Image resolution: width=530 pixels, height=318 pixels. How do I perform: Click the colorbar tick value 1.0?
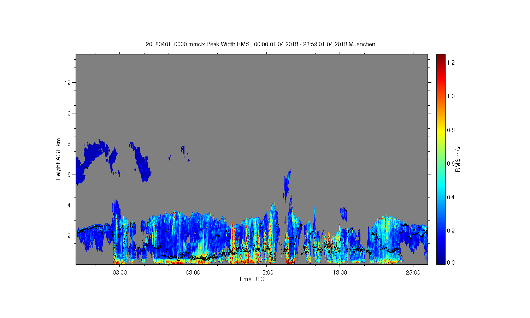tap(450, 96)
